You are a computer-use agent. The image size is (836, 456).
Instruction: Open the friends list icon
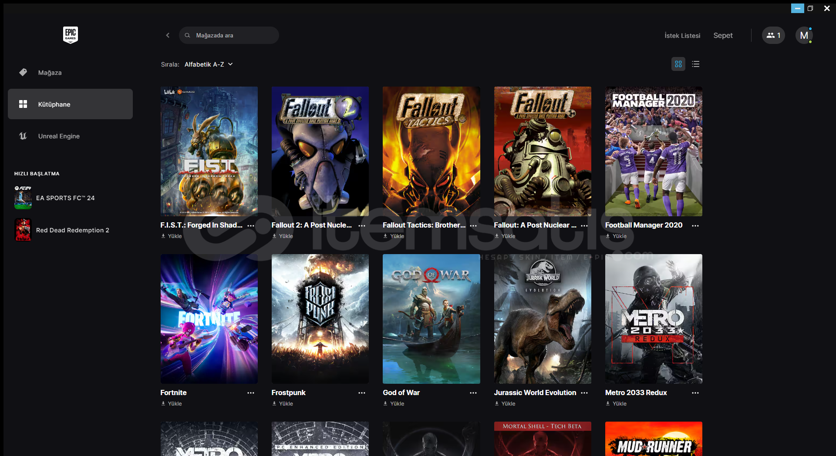coord(773,35)
